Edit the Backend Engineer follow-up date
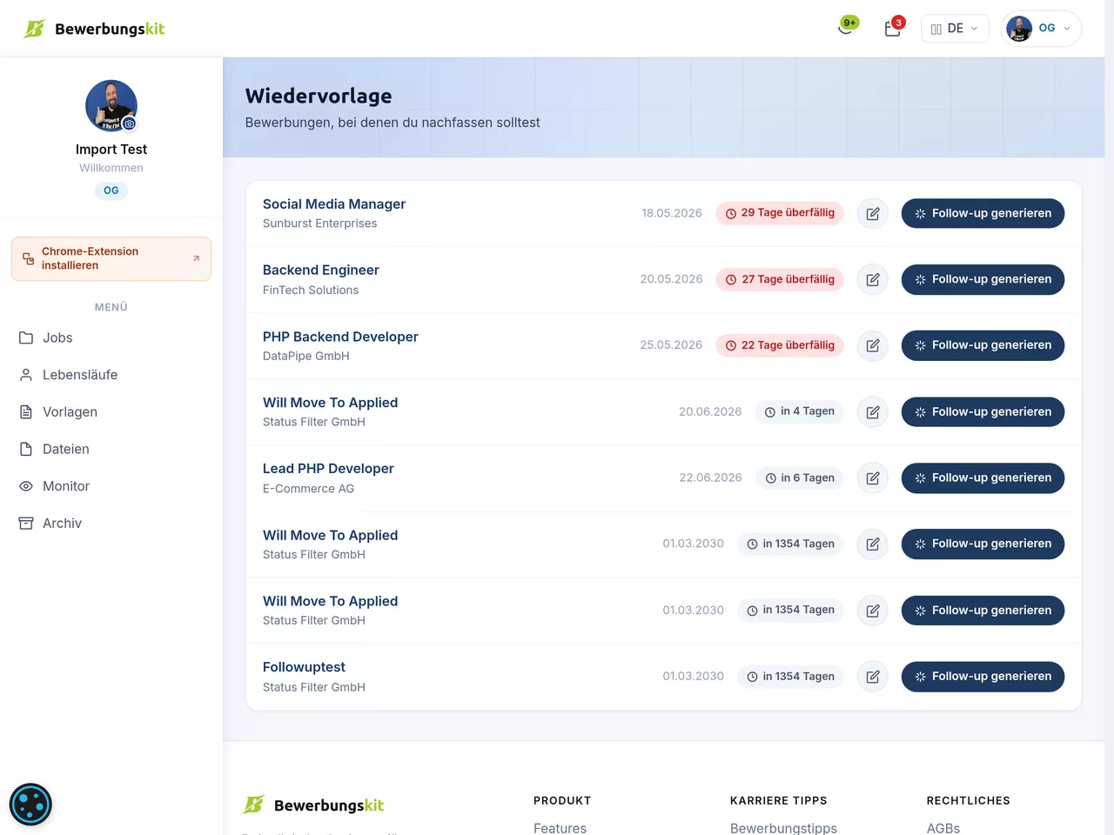The image size is (1114, 835). [x=873, y=279]
